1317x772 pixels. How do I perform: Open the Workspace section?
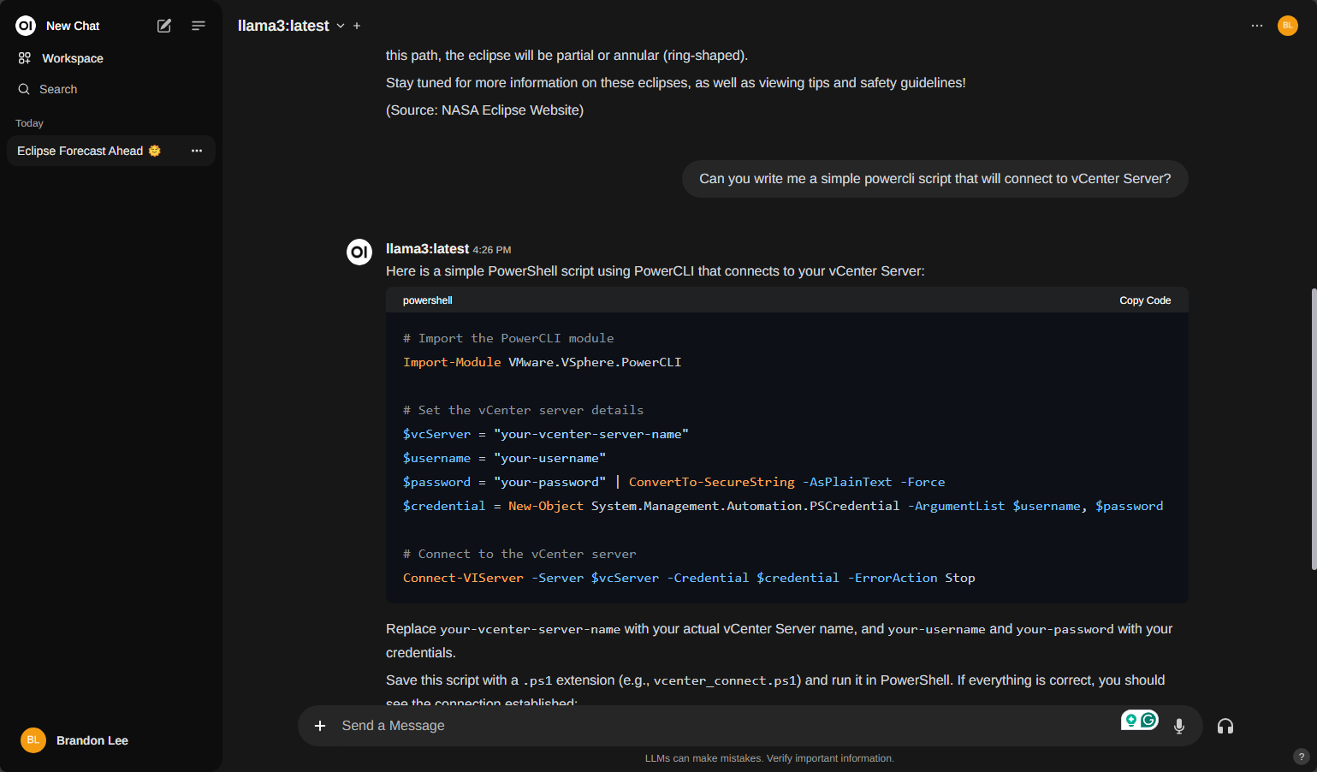72,58
